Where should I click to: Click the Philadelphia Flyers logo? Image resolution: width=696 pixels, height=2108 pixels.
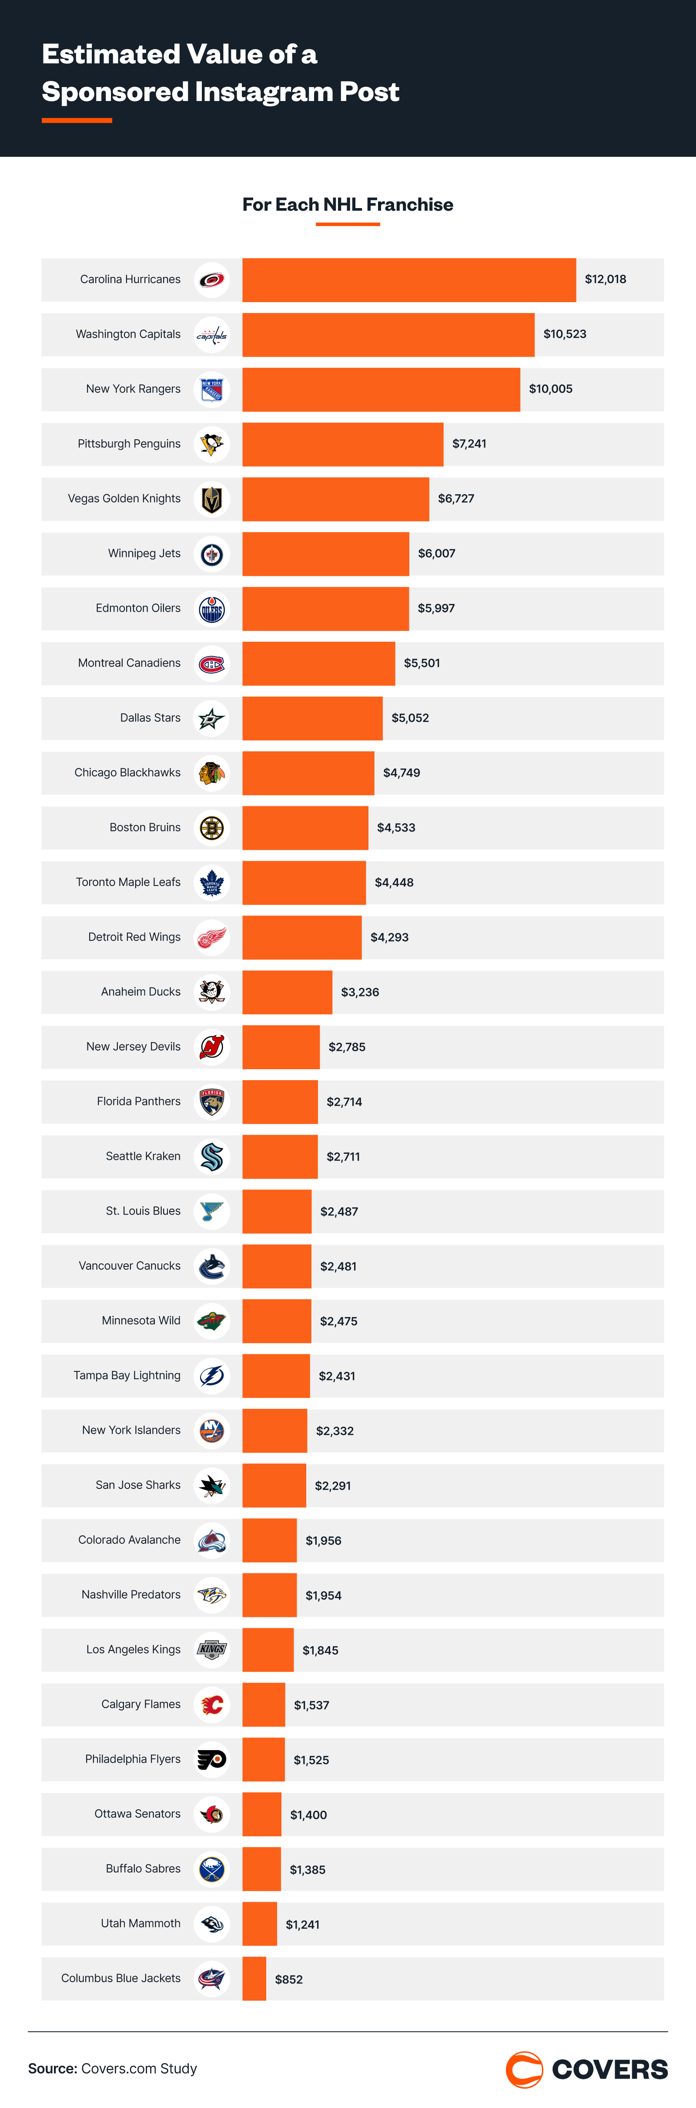coord(212,1760)
